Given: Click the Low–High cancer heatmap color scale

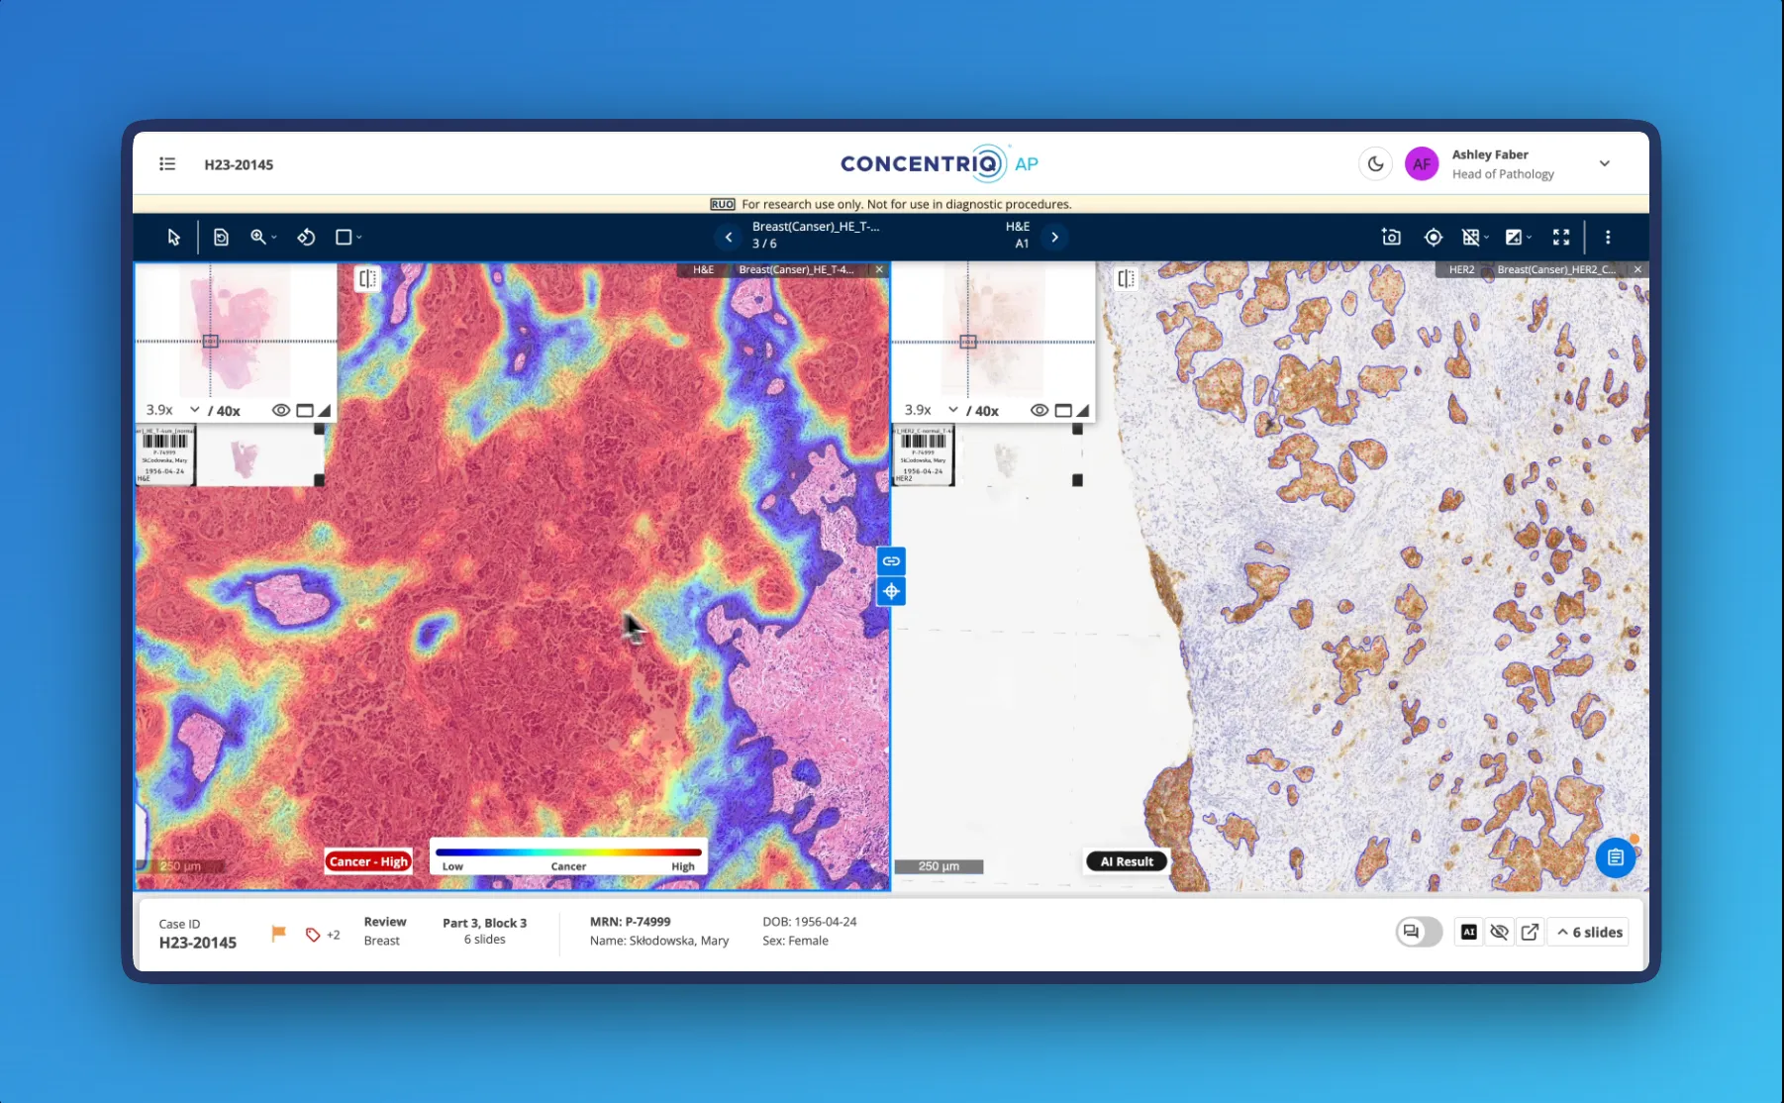Looking at the screenshot, I should (x=568, y=857).
